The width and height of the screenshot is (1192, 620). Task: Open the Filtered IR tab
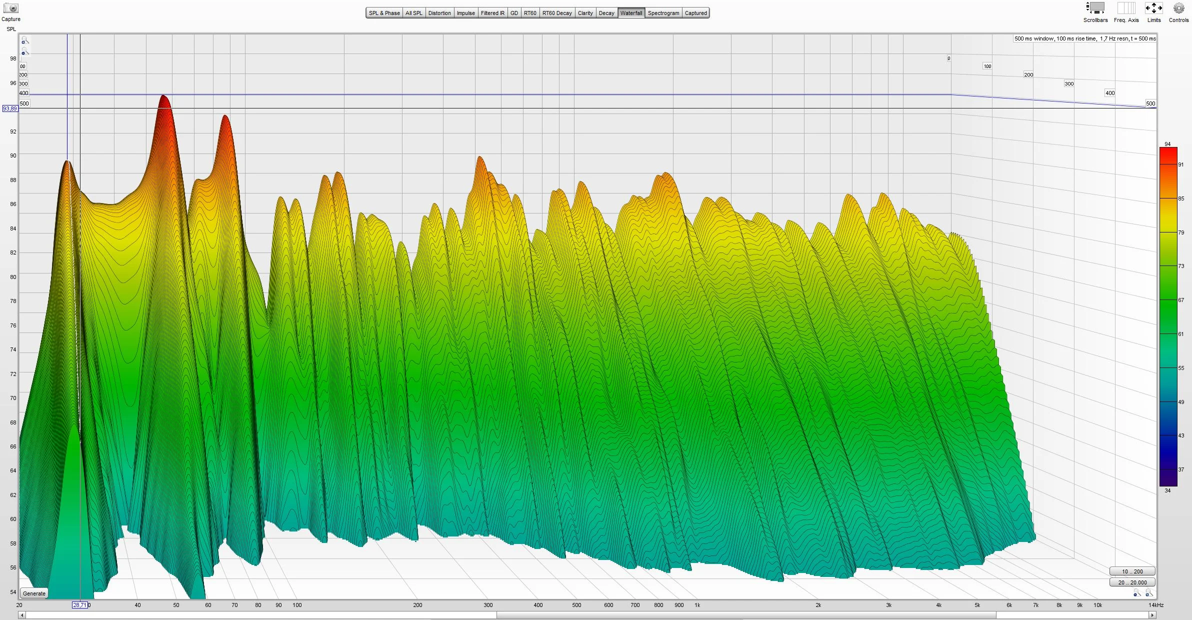click(492, 13)
